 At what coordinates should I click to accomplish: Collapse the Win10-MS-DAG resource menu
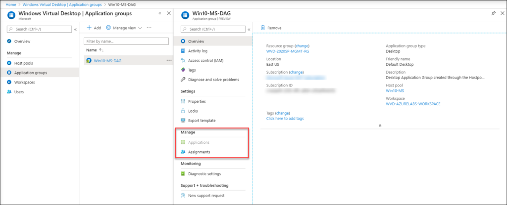[x=249, y=29]
